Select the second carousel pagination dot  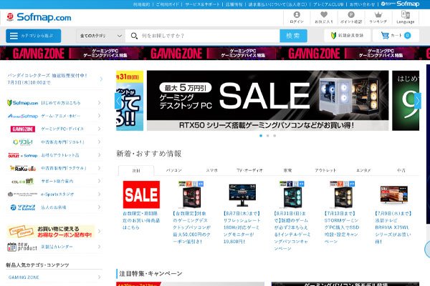[267, 136]
